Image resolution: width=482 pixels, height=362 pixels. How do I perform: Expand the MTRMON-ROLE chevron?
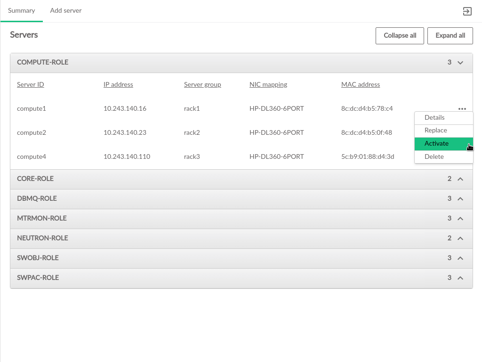point(460,219)
